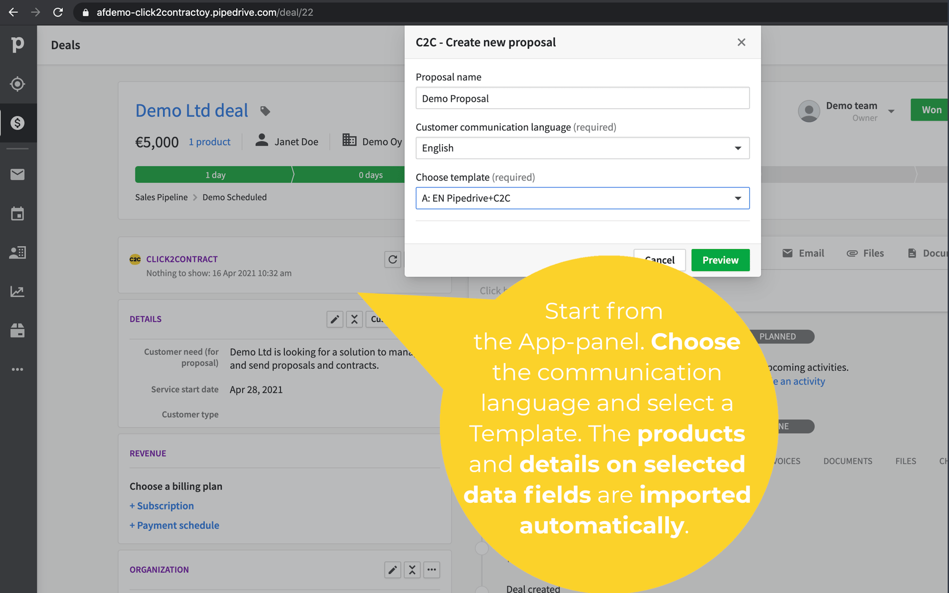Edit the Details section with the pencil icon
The height and width of the screenshot is (593, 949).
point(335,319)
